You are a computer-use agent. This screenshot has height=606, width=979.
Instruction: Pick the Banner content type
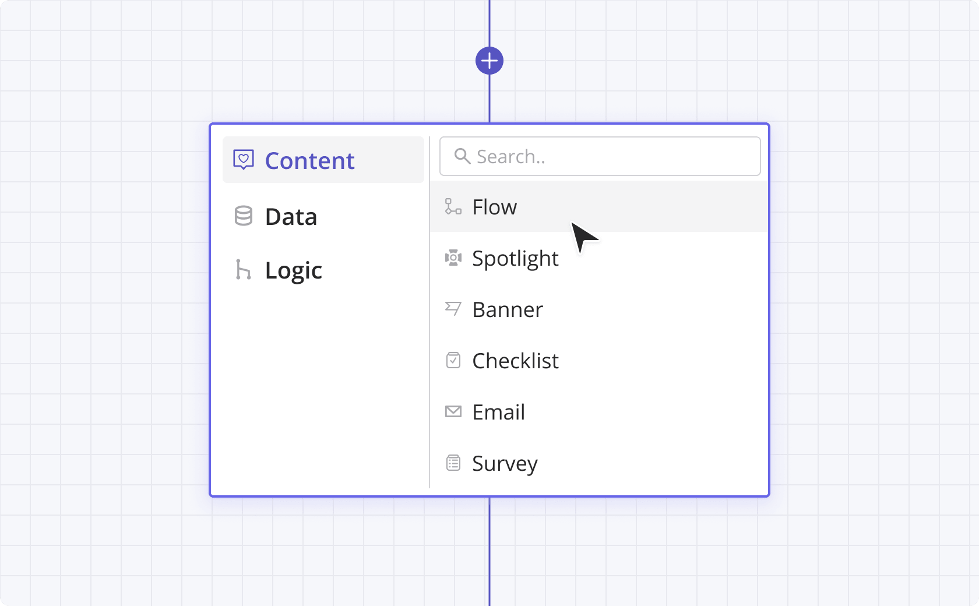[x=507, y=309]
